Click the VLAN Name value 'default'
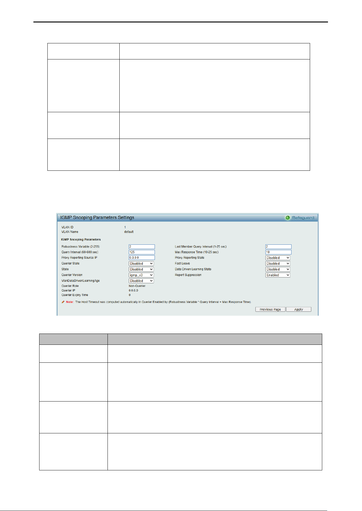The width and height of the screenshot is (362, 511). click(129, 232)
